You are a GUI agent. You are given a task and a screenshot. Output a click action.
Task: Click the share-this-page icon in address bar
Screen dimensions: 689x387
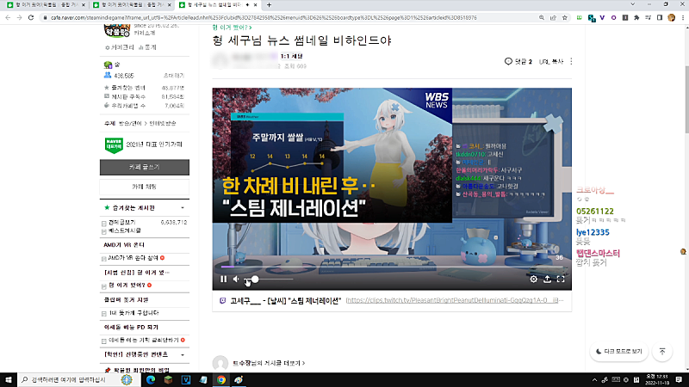point(553,17)
